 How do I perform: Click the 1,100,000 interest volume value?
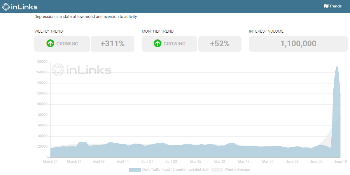click(298, 43)
